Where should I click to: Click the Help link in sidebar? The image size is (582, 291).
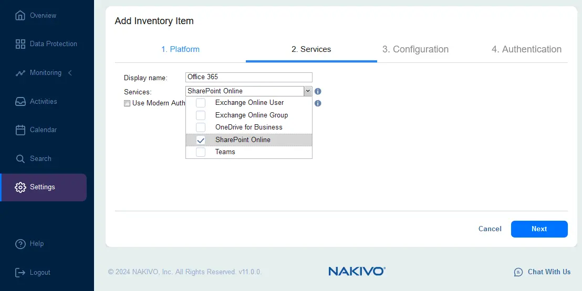pyautogui.click(x=37, y=244)
